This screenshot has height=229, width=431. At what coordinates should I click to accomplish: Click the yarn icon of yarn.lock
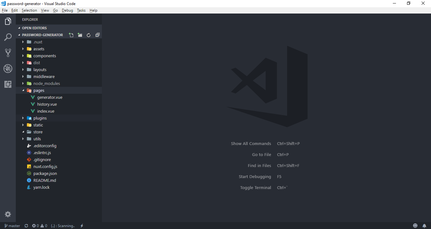click(29, 187)
